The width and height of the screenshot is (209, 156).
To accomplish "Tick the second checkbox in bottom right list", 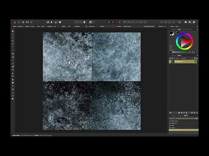I will point(170,123).
